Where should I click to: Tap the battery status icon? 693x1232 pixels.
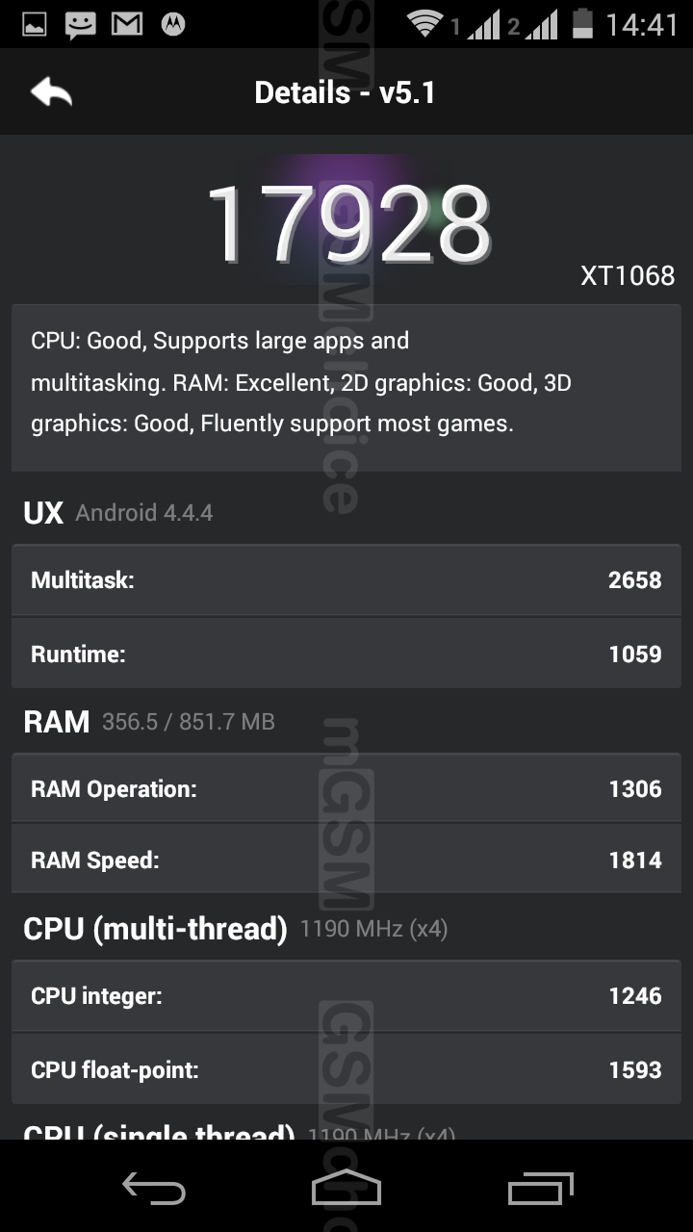(x=582, y=23)
